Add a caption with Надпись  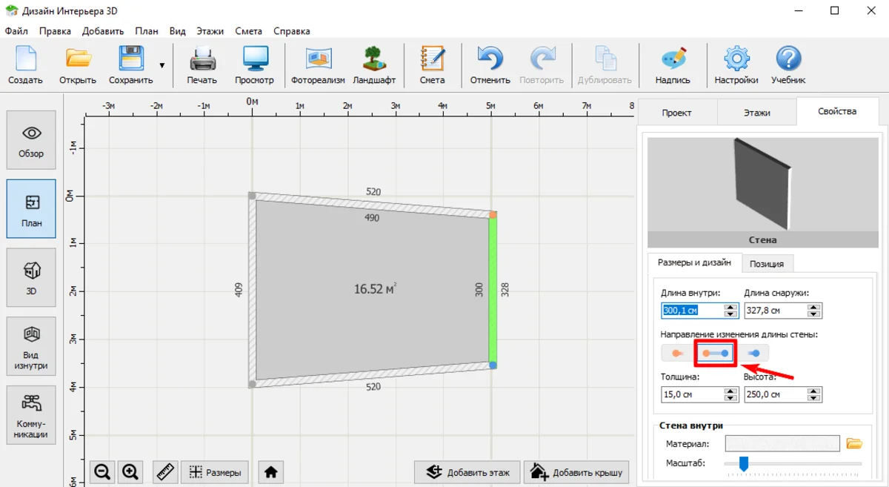pos(673,65)
